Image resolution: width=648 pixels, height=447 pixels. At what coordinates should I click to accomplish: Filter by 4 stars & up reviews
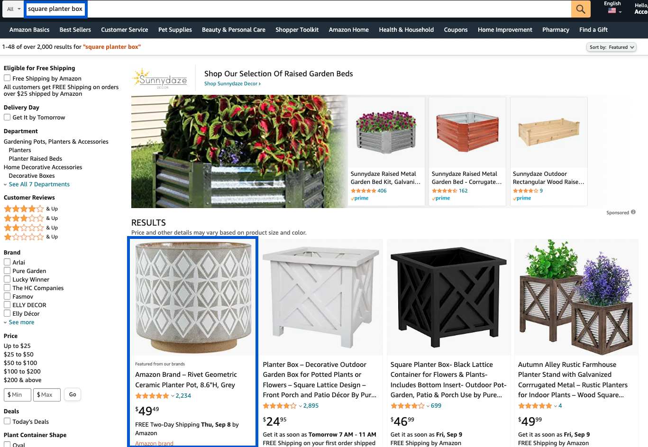click(31, 209)
